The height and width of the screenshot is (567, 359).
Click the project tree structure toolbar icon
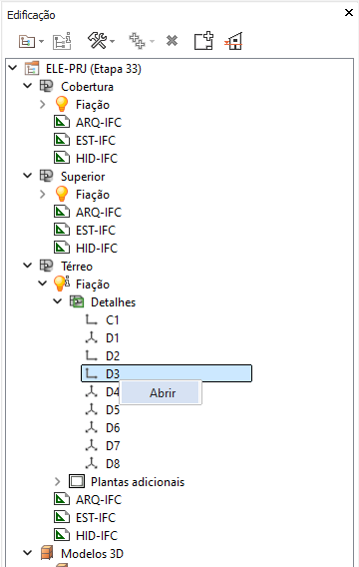(27, 41)
